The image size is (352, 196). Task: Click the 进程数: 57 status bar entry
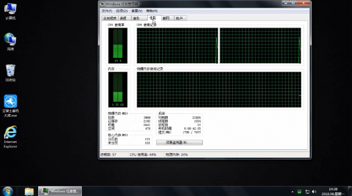[108, 155]
